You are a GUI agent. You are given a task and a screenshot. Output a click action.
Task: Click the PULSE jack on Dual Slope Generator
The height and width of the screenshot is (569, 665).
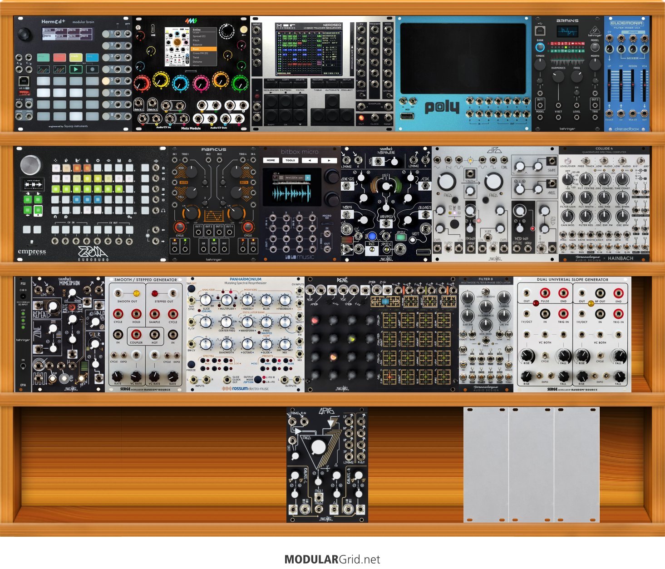click(545, 293)
